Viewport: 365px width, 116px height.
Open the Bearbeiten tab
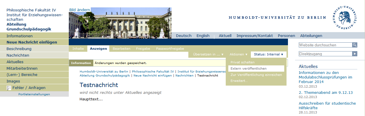coord(122,49)
